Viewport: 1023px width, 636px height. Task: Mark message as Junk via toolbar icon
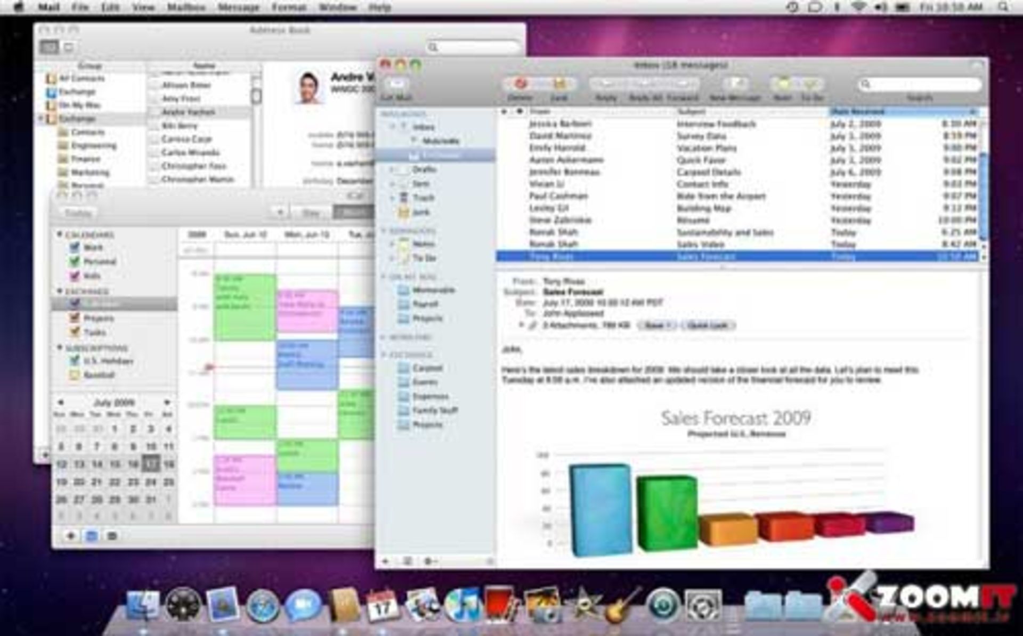pos(559,84)
